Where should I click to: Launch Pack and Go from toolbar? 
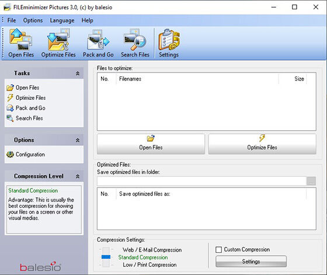98,43
